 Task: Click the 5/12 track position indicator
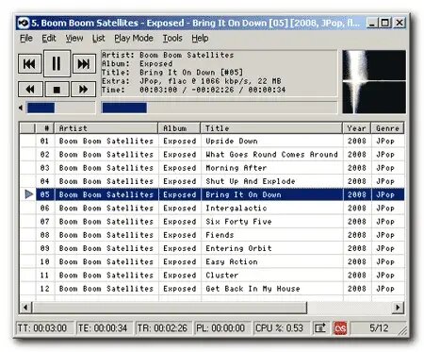click(x=379, y=328)
